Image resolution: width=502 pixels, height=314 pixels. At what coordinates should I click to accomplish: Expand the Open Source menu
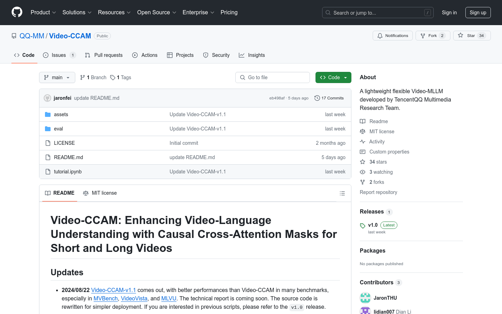click(157, 12)
